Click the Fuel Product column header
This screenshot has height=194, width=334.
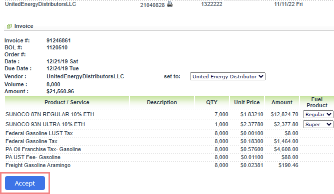pyautogui.click(x=316, y=102)
